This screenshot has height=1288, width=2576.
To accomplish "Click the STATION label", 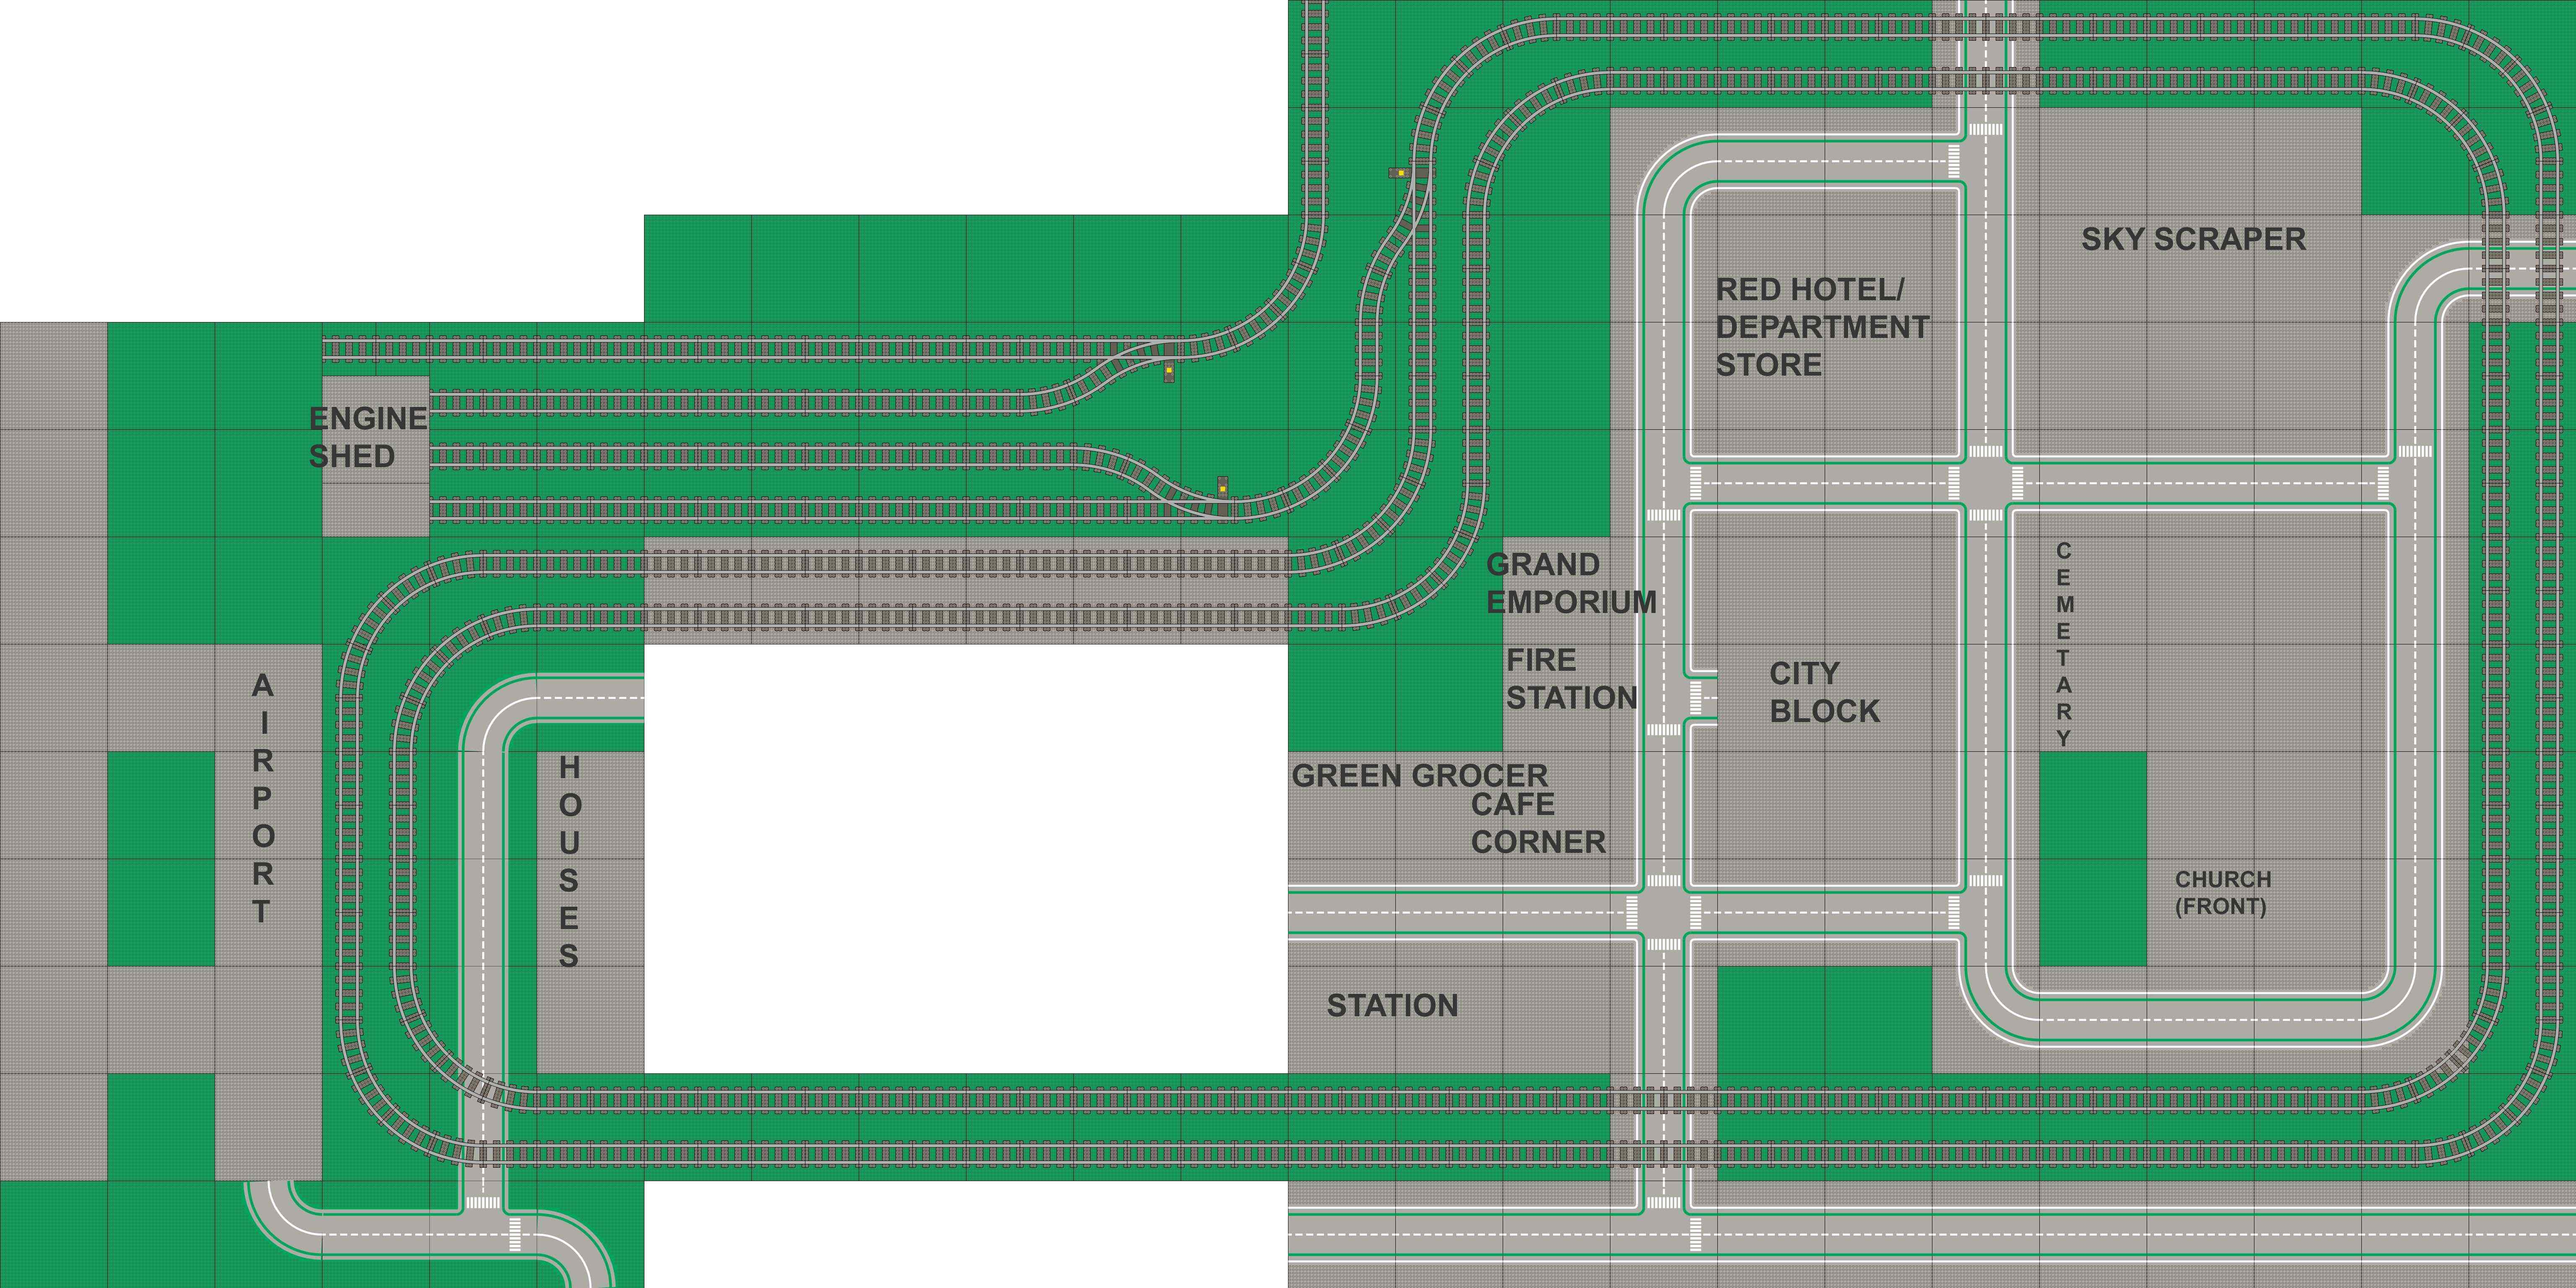I will (1392, 1006).
